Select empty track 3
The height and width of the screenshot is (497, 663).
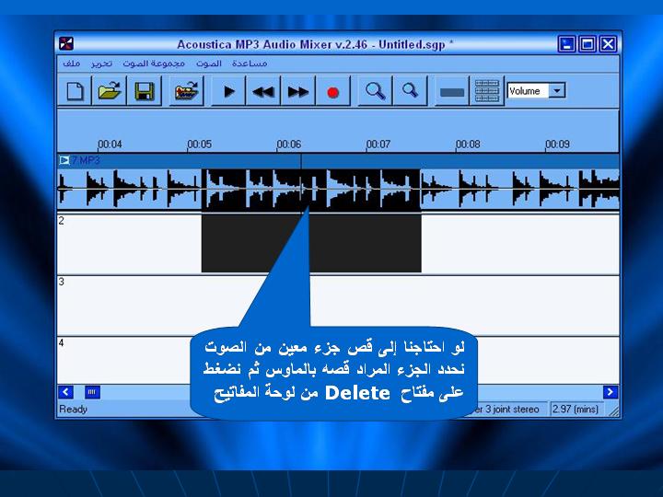338,306
